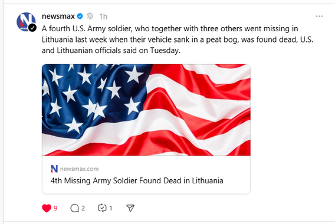
Task: Open the newsmax profile avatar
Action: (x=26, y=22)
